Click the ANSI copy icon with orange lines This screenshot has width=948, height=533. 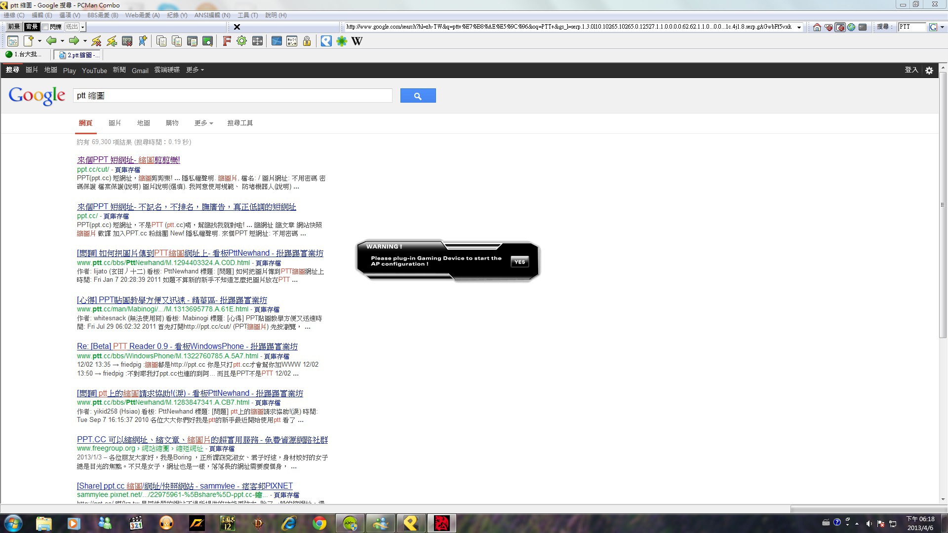(x=177, y=41)
